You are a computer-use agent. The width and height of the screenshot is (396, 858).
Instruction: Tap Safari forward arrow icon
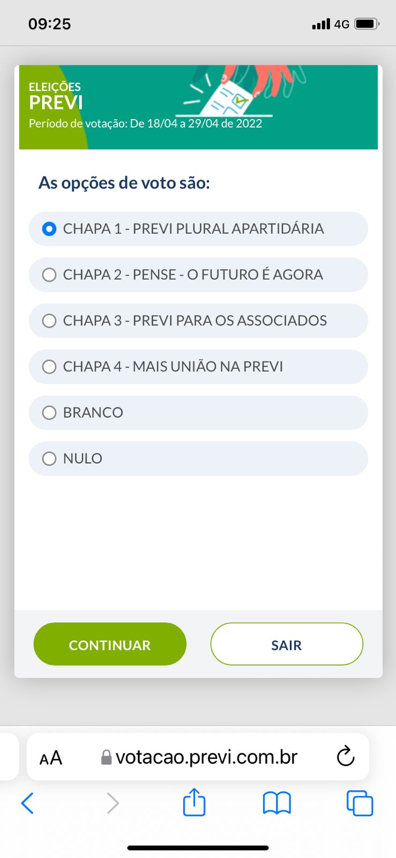pyautogui.click(x=113, y=803)
